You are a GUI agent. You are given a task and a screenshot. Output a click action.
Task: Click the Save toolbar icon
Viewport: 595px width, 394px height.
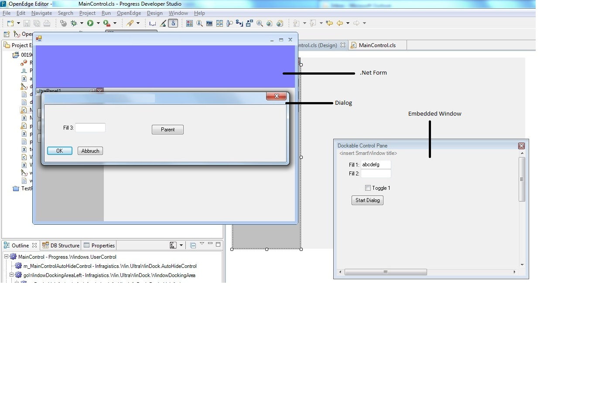pyautogui.click(x=27, y=23)
